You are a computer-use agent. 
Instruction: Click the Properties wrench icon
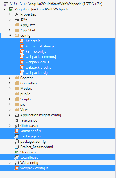pyautogui.click(x=17, y=14)
